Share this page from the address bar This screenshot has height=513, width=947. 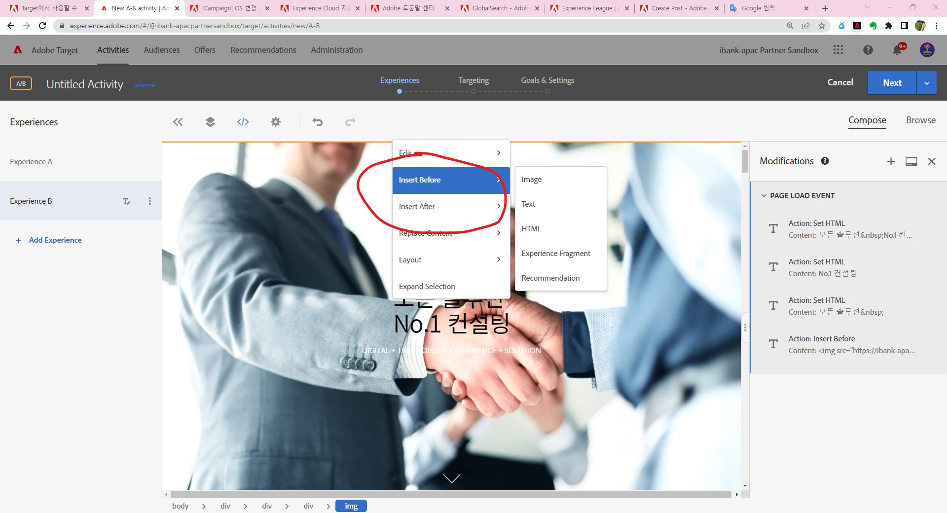[x=806, y=26]
